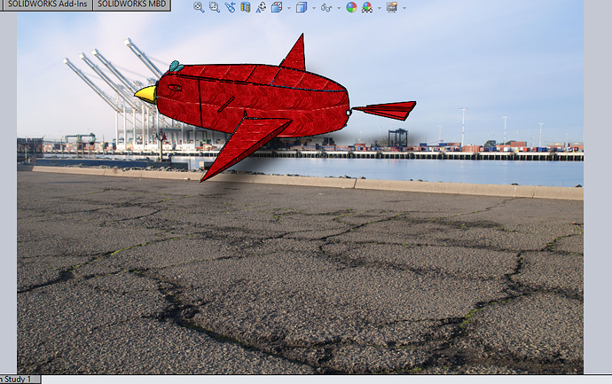612x384 pixels.
Task: Switch to SOLIDWORKS MBD tab
Action: (x=132, y=5)
